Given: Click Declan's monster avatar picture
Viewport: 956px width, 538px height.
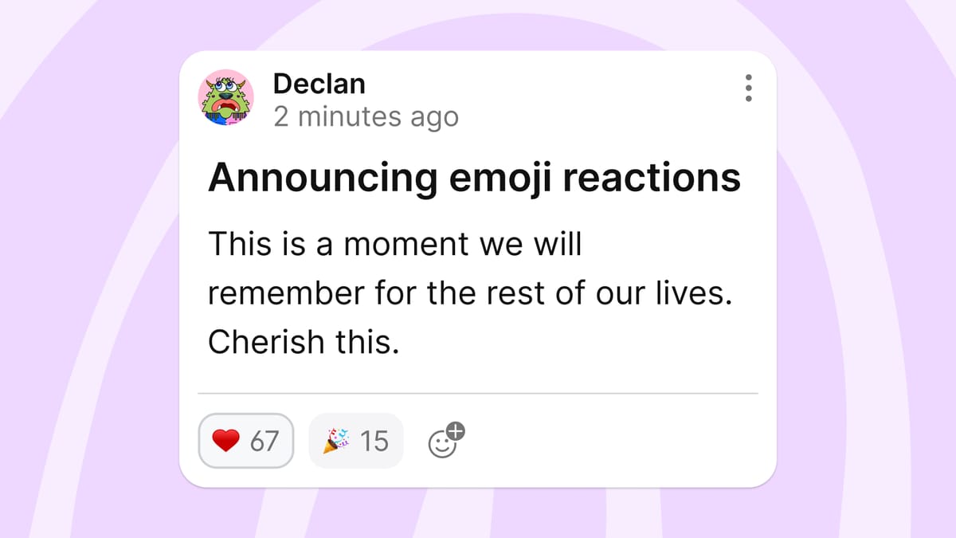Looking at the screenshot, I should [x=225, y=97].
